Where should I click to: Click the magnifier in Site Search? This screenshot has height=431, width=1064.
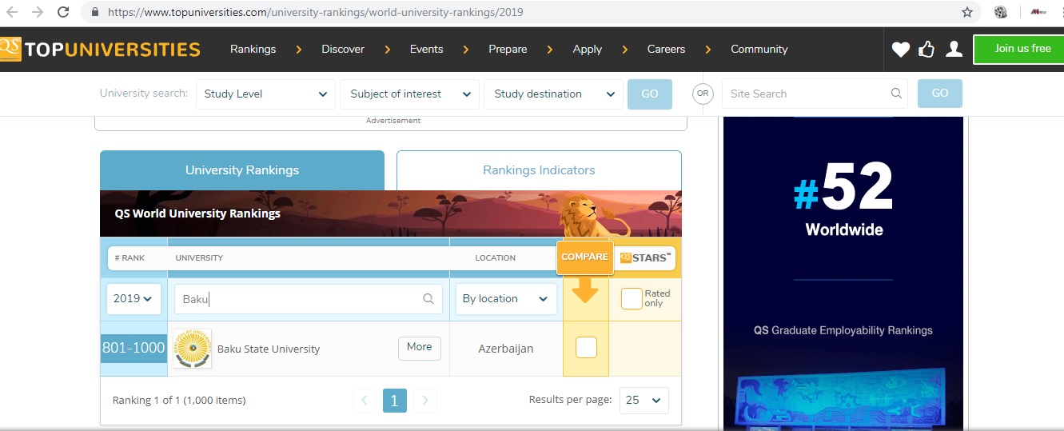(896, 94)
